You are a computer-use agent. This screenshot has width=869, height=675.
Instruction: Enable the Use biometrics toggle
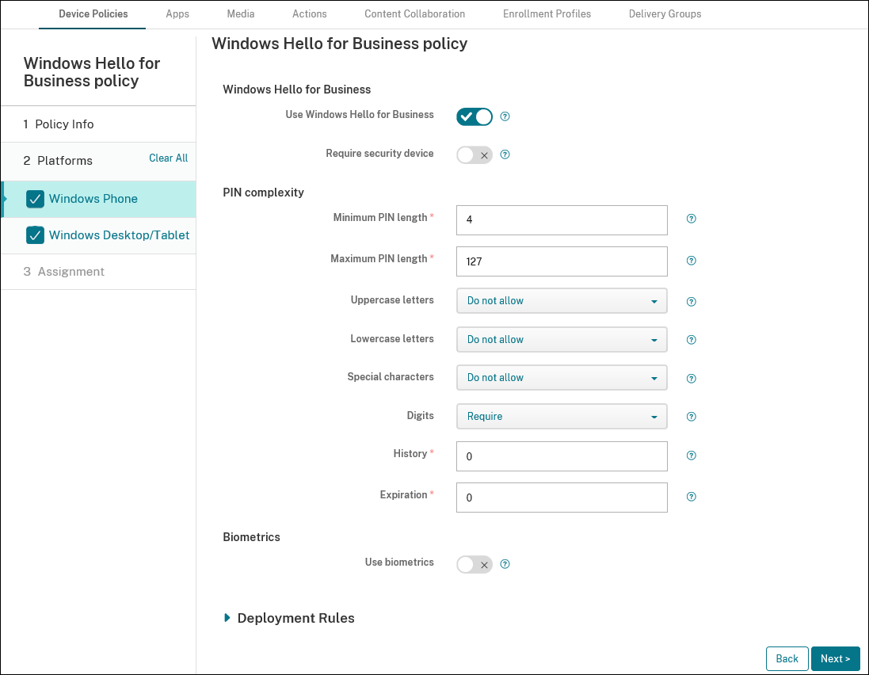pos(474,564)
